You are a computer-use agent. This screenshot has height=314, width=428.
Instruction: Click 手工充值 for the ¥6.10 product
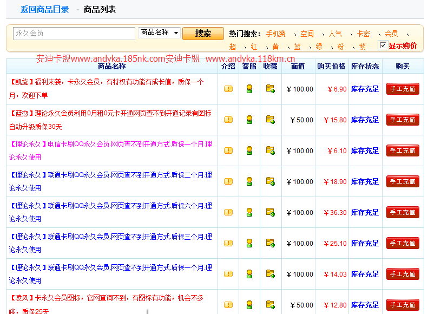(x=403, y=151)
